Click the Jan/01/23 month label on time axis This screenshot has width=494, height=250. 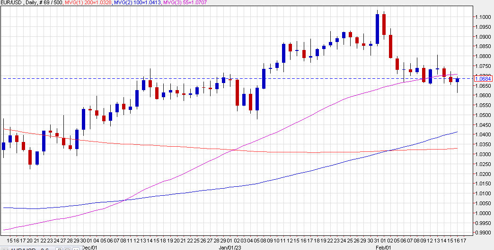point(229,248)
